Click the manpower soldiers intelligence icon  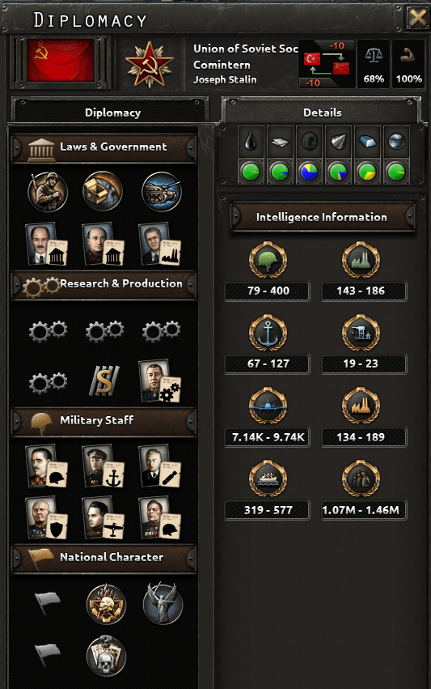361,478
